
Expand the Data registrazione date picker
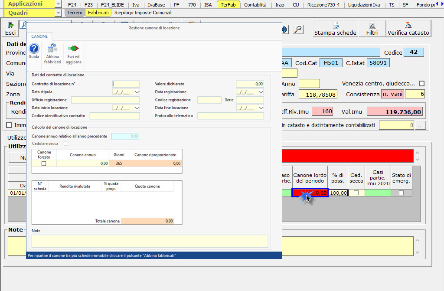coord(261,92)
